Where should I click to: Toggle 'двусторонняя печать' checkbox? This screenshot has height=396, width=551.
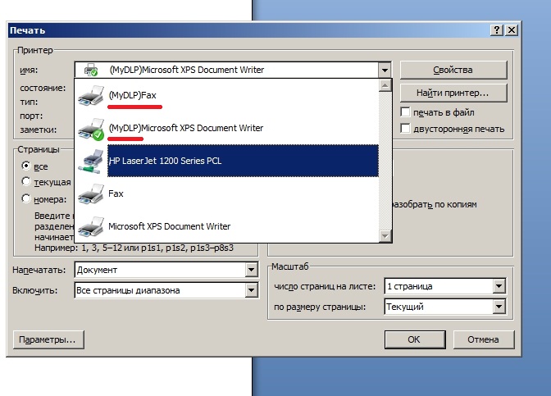(x=405, y=129)
